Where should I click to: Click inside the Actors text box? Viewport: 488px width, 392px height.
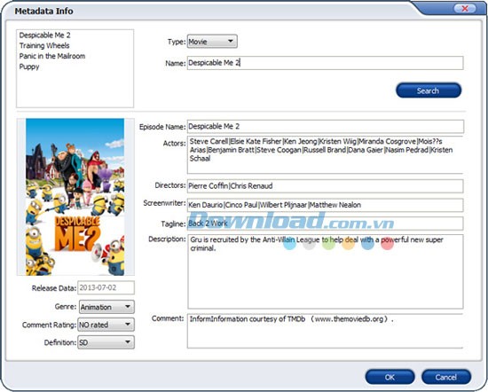[325, 154]
